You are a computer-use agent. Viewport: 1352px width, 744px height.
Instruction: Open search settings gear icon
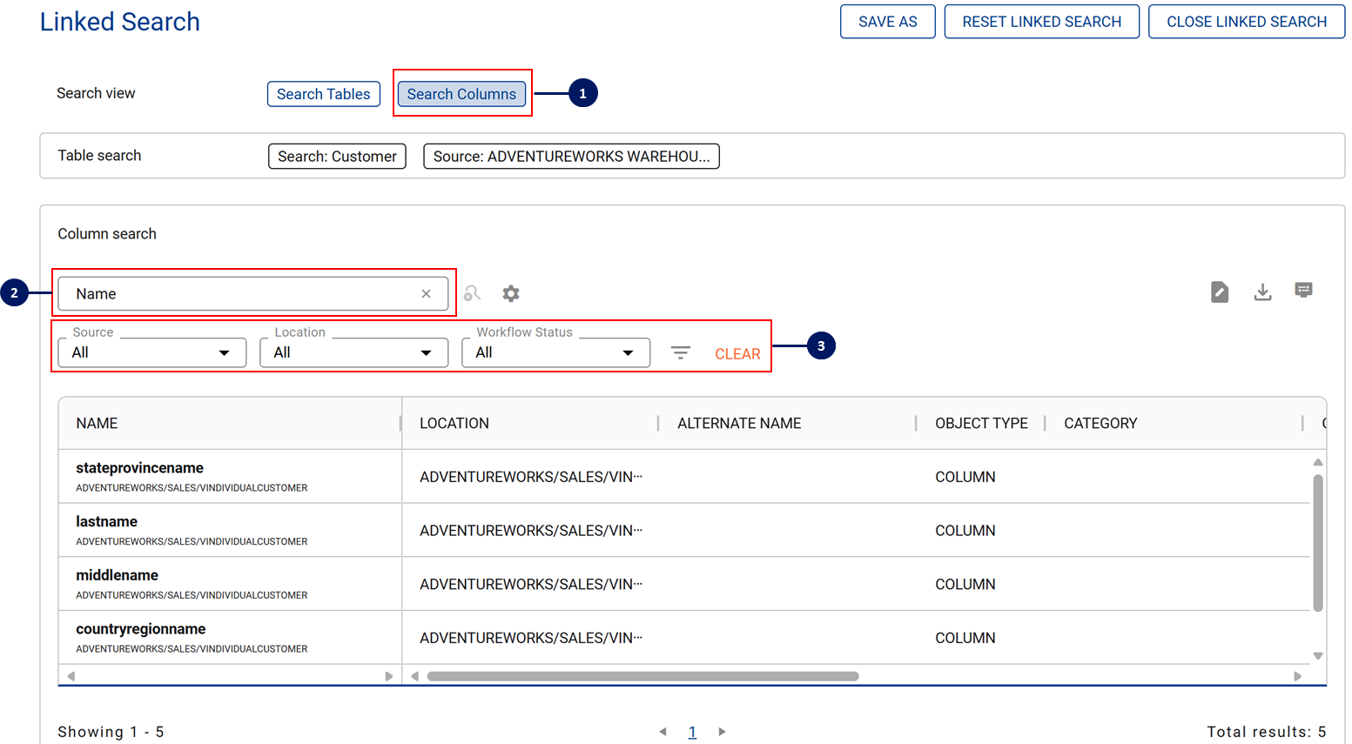coord(511,294)
